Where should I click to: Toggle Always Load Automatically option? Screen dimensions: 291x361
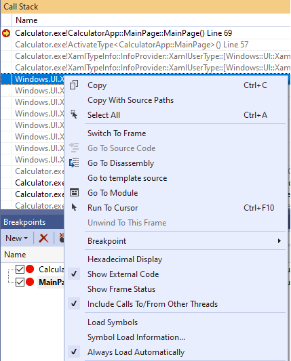pyautogui.click(x=136, y=352)
